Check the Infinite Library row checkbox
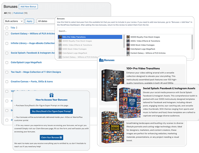This screenshot has width=199, height=153. [7, 43]
